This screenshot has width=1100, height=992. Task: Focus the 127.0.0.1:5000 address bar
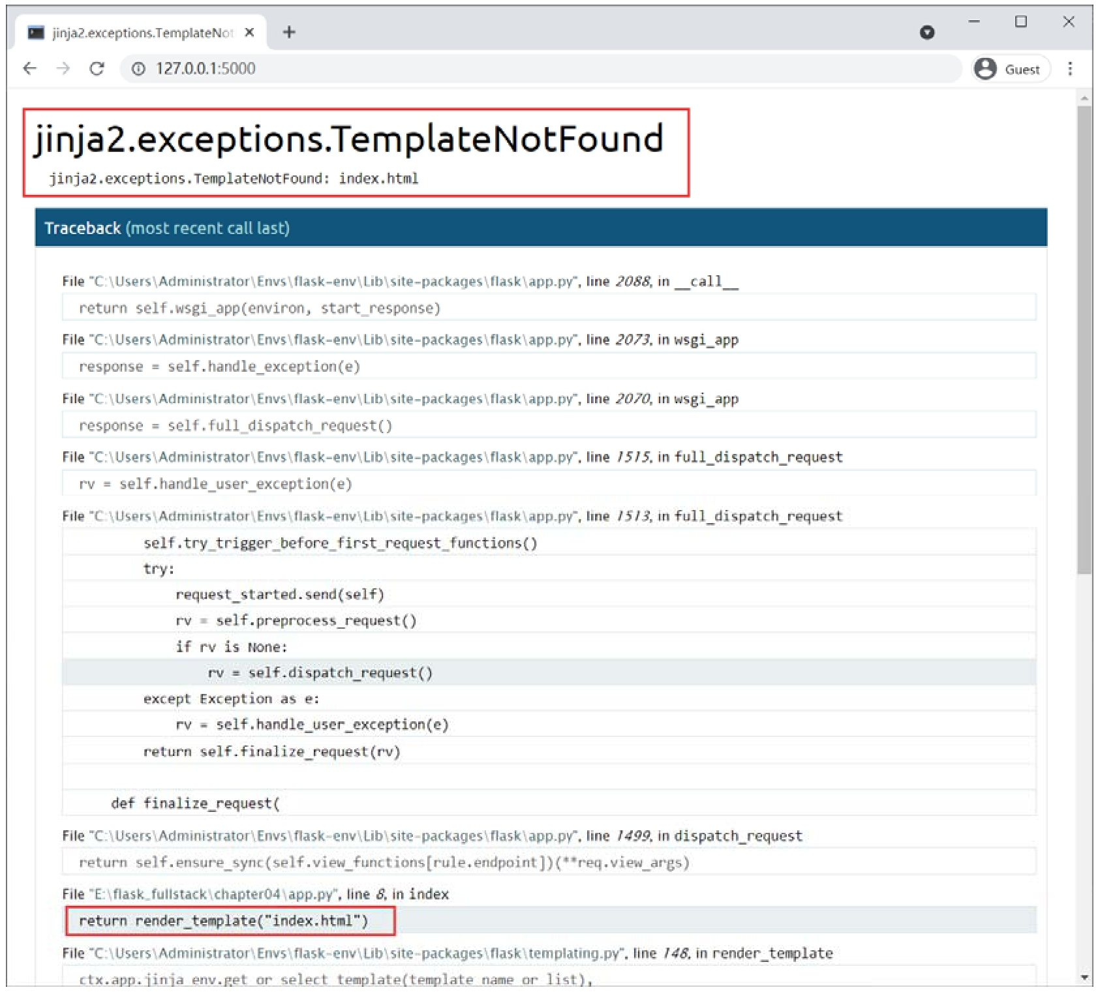point(540,68)
